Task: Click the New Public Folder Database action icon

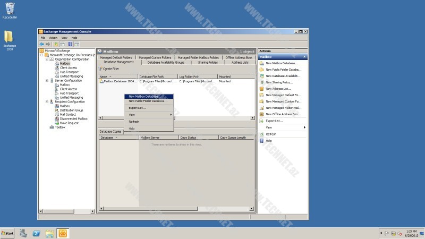Action: 261,70
